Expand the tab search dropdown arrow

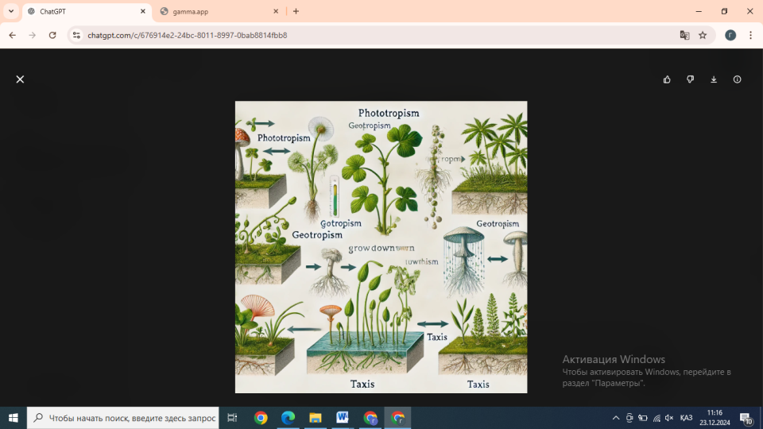point(11,12)
